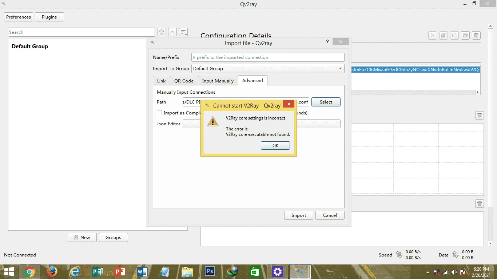The height and width of the screenshot is (279, 497).
Task: Click the Data up/down arrows icon
Action: (x=455, y=255)
